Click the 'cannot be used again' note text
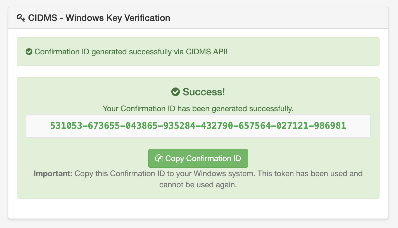 pos(198,185)
